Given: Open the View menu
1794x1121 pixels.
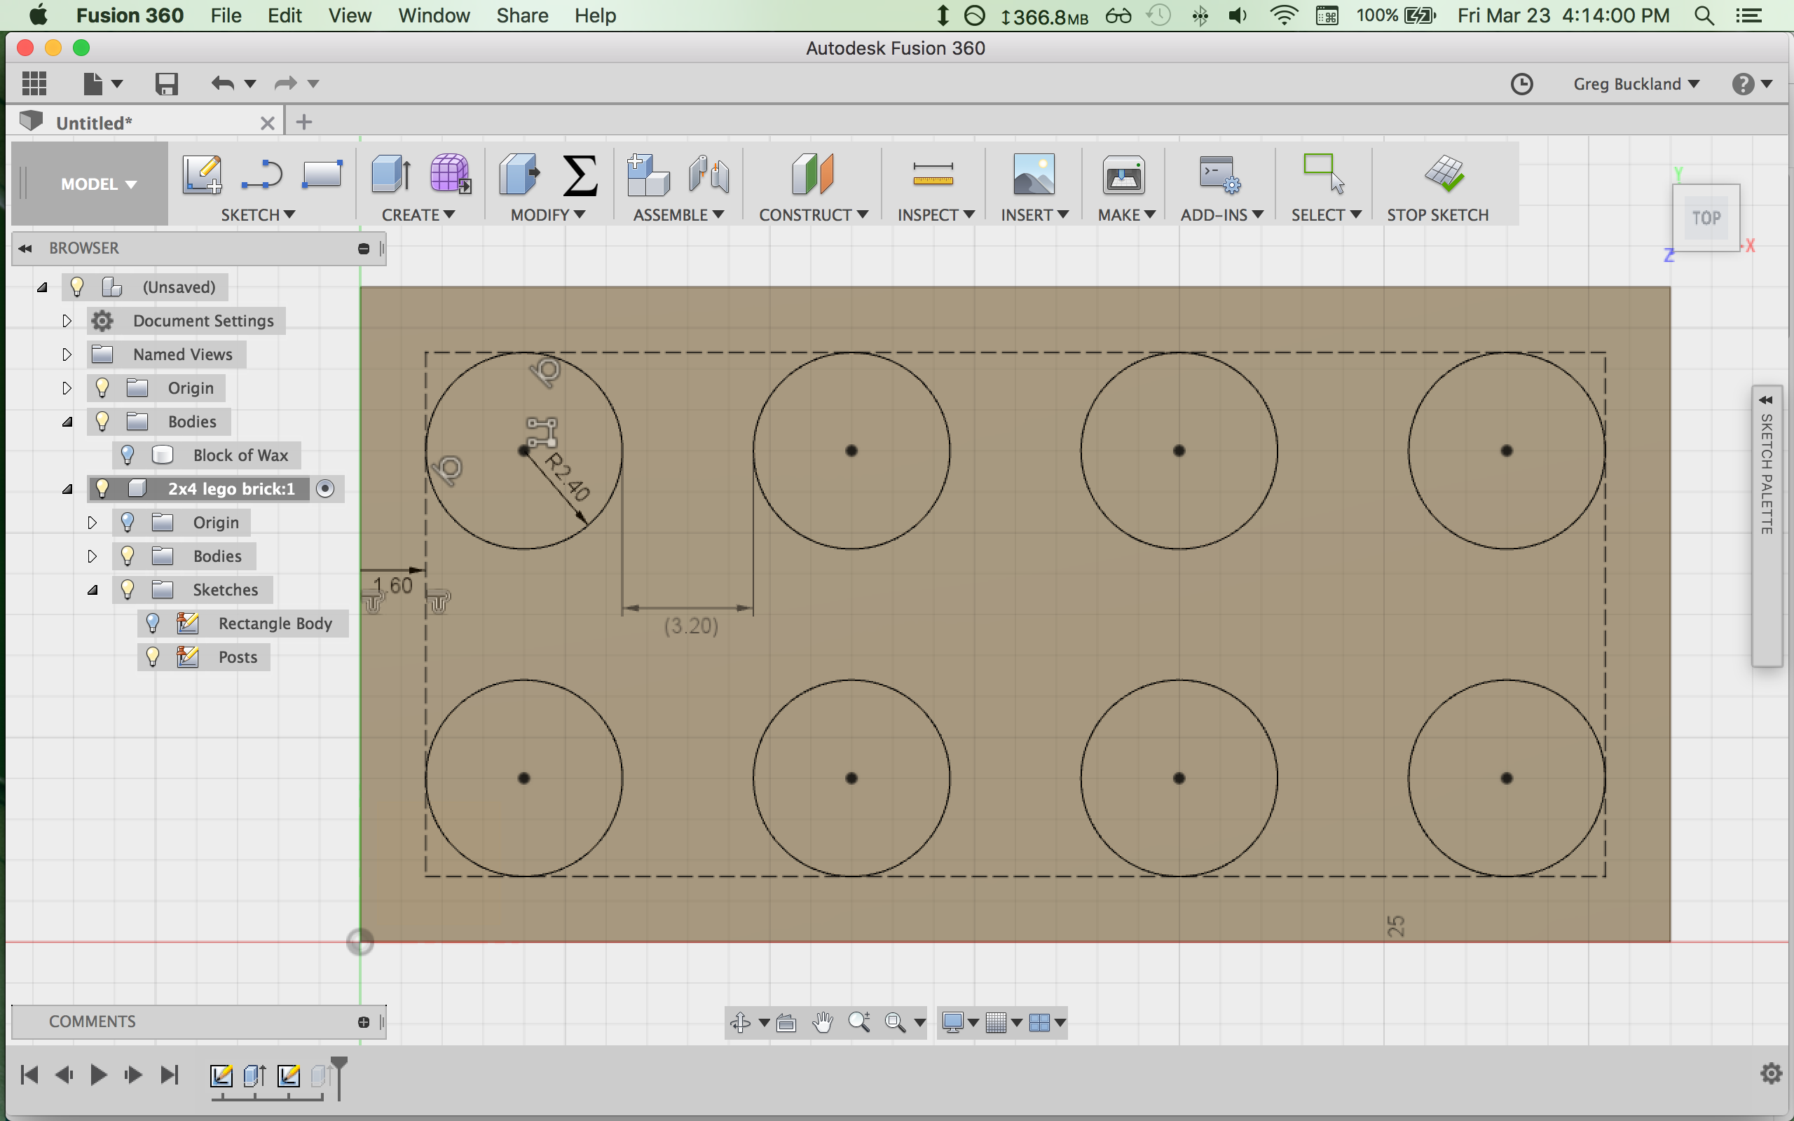Looking at the screenshot, I should tap(350, 15).
